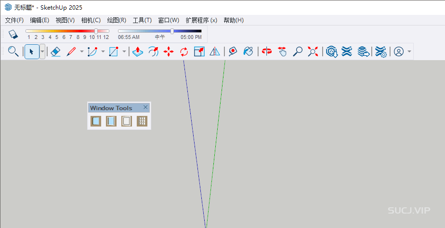Click the 06:55 AM time label
Image resolution: width=445 pixels, height=228 pixels.
[129, 37]
